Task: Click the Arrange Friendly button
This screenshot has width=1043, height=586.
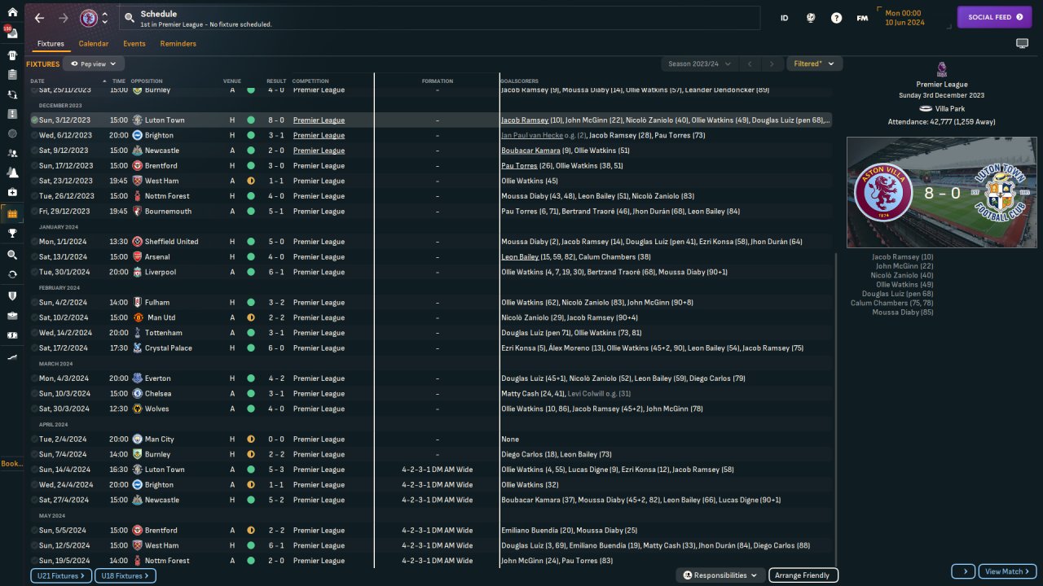Action: tap(803, 575)
